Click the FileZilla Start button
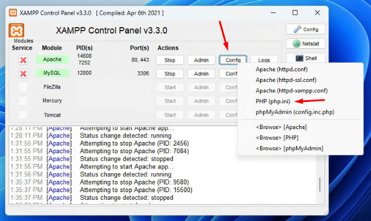Viewport: 371px width, 221px height. click(170, 87)
